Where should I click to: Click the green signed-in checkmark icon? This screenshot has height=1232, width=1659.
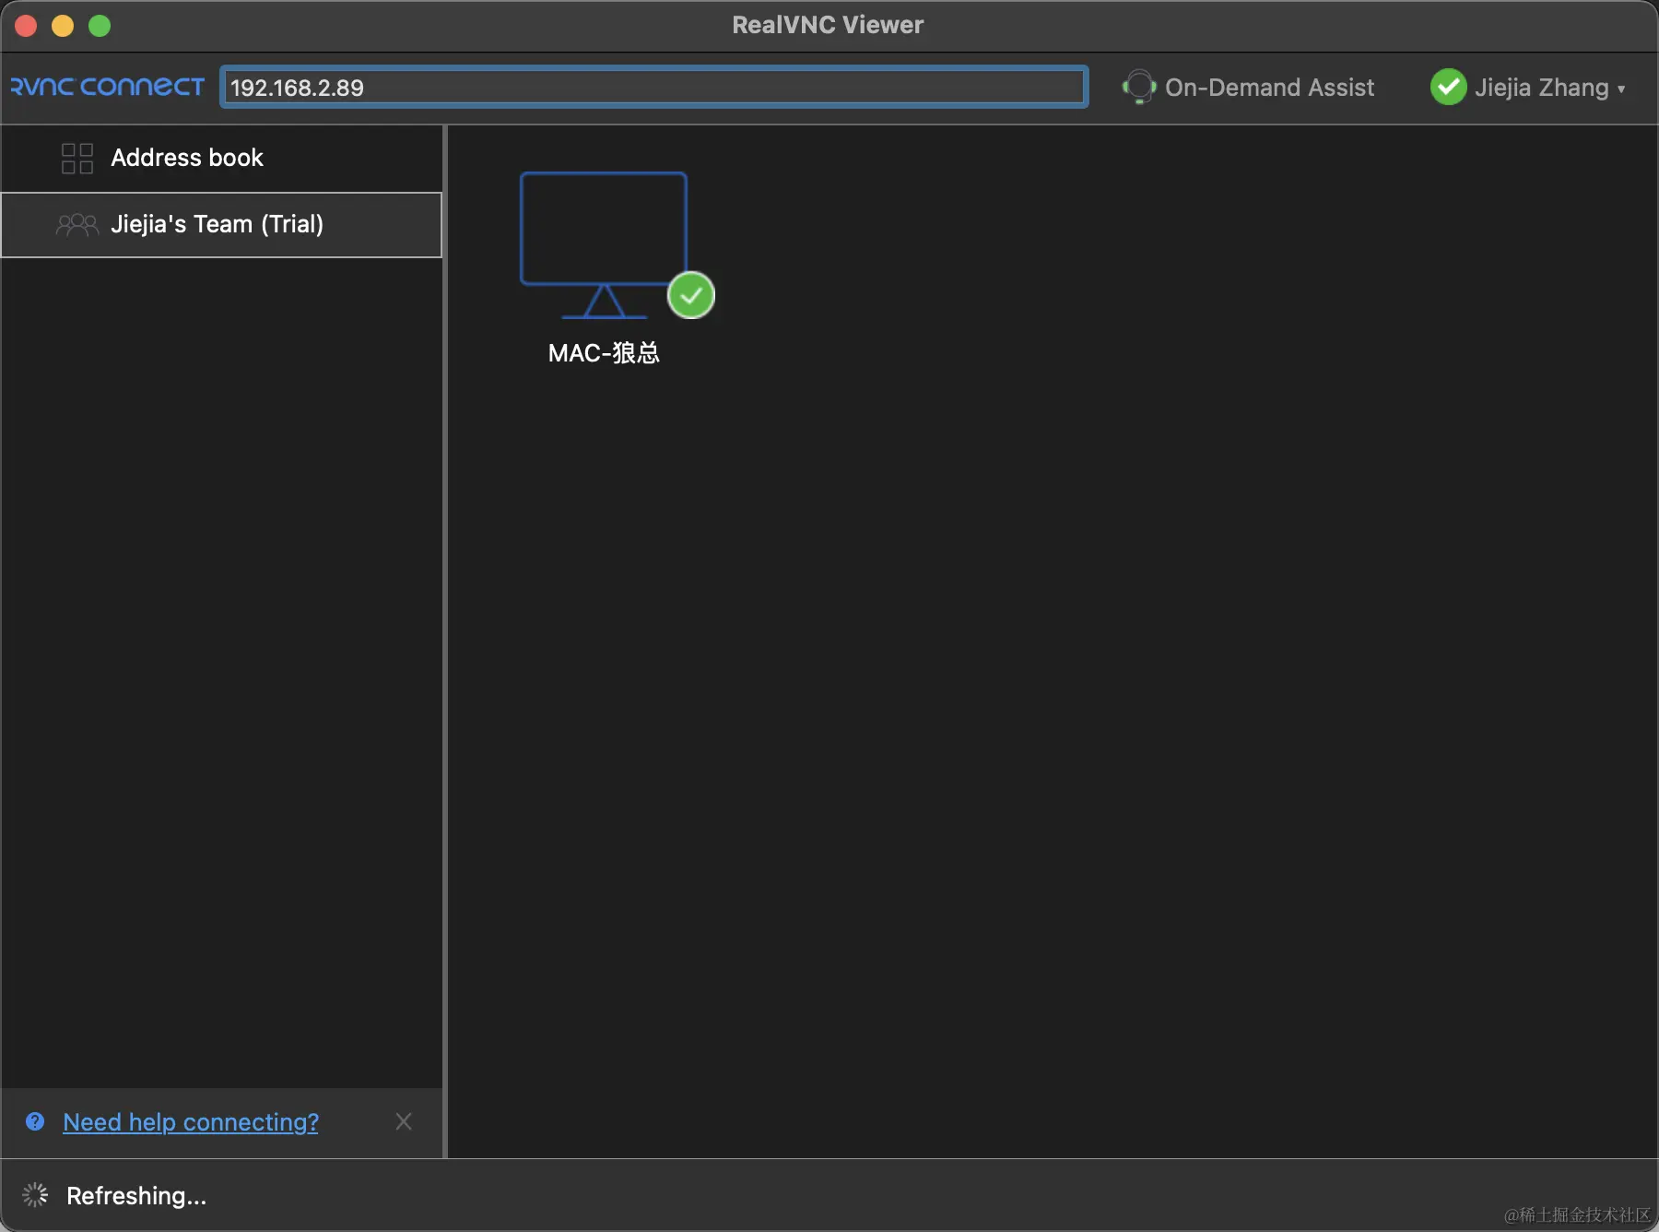coord(1448,88)
